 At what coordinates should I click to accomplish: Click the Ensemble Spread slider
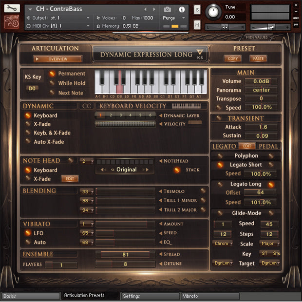(x=125, y=254)
